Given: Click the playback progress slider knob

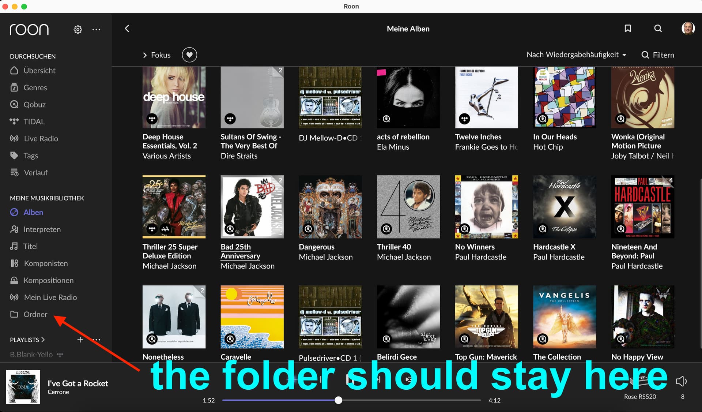Looking at the screenshot, I should click(339, 400).
